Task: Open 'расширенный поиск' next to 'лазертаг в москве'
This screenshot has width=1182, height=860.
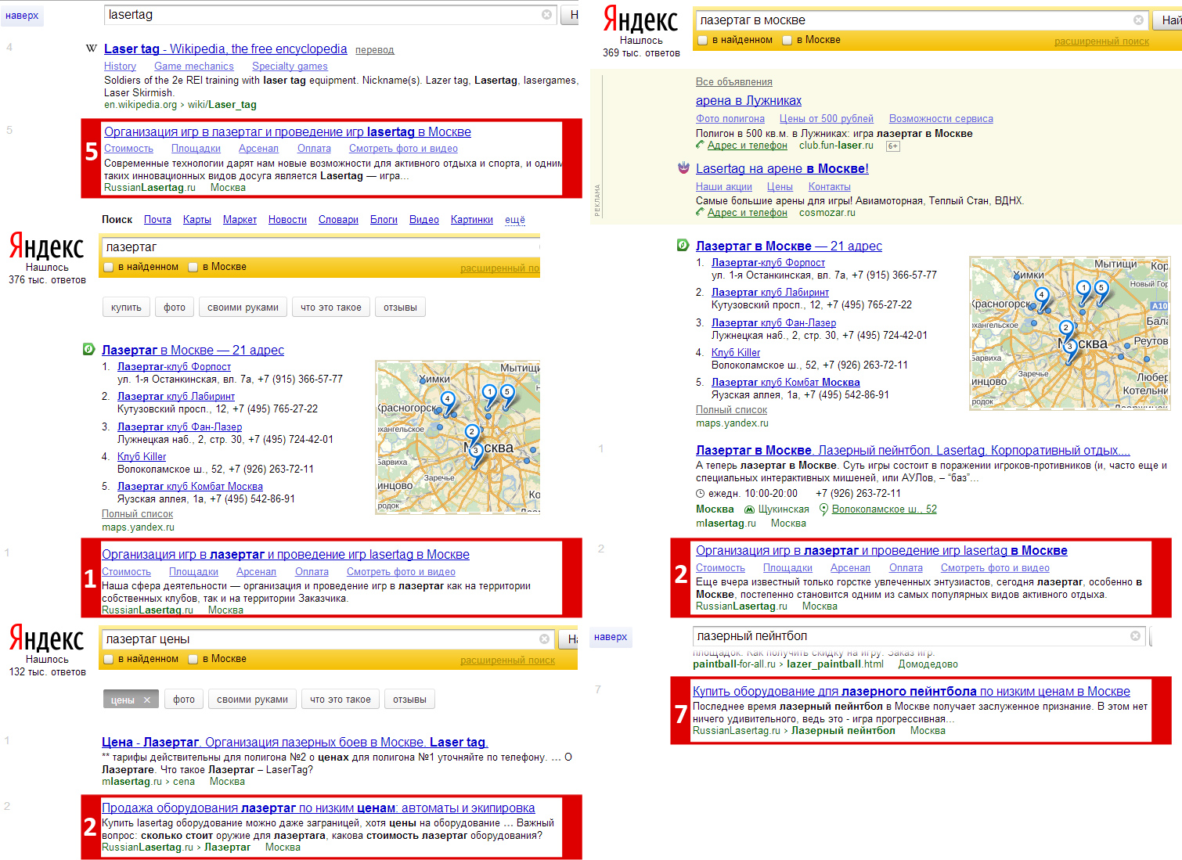Action: (x=1101, y=41)
